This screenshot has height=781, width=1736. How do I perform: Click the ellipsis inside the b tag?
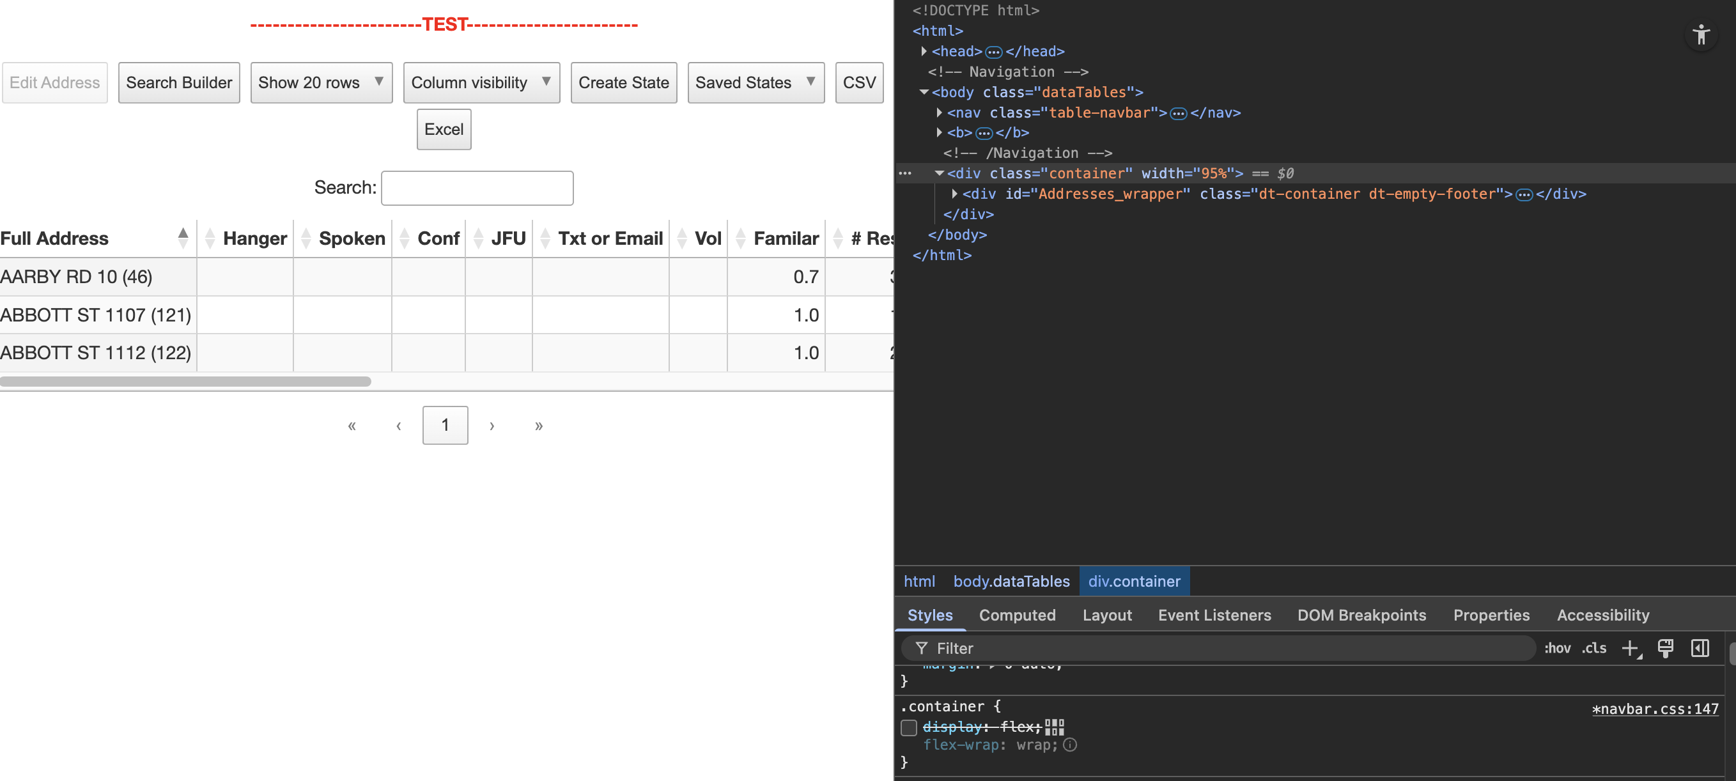[x=984, y=134]
